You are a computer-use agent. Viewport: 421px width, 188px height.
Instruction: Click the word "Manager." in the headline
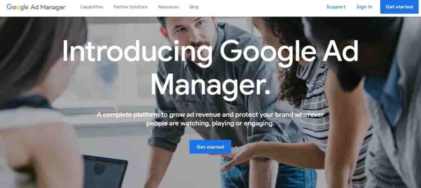pyautogui.click(x=210, y=84)
